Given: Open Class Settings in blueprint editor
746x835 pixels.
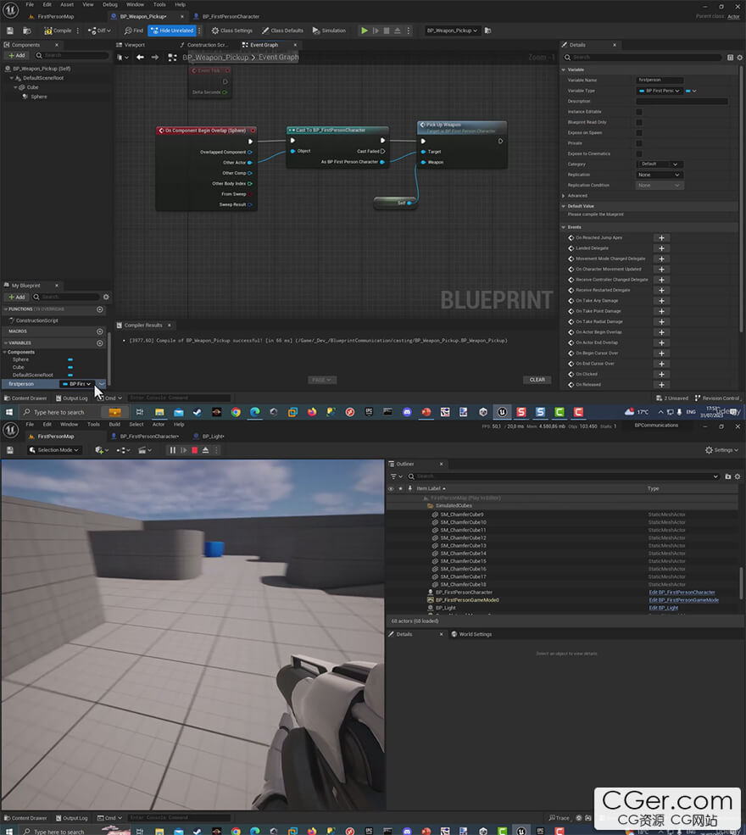Looking at the screenshot, I should click(x=231, y=31).
